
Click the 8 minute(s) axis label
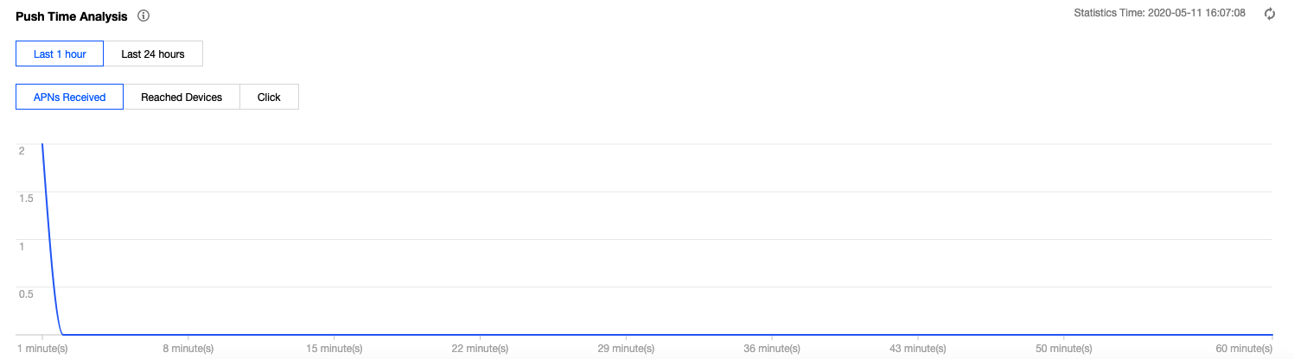tap(188, 348)
